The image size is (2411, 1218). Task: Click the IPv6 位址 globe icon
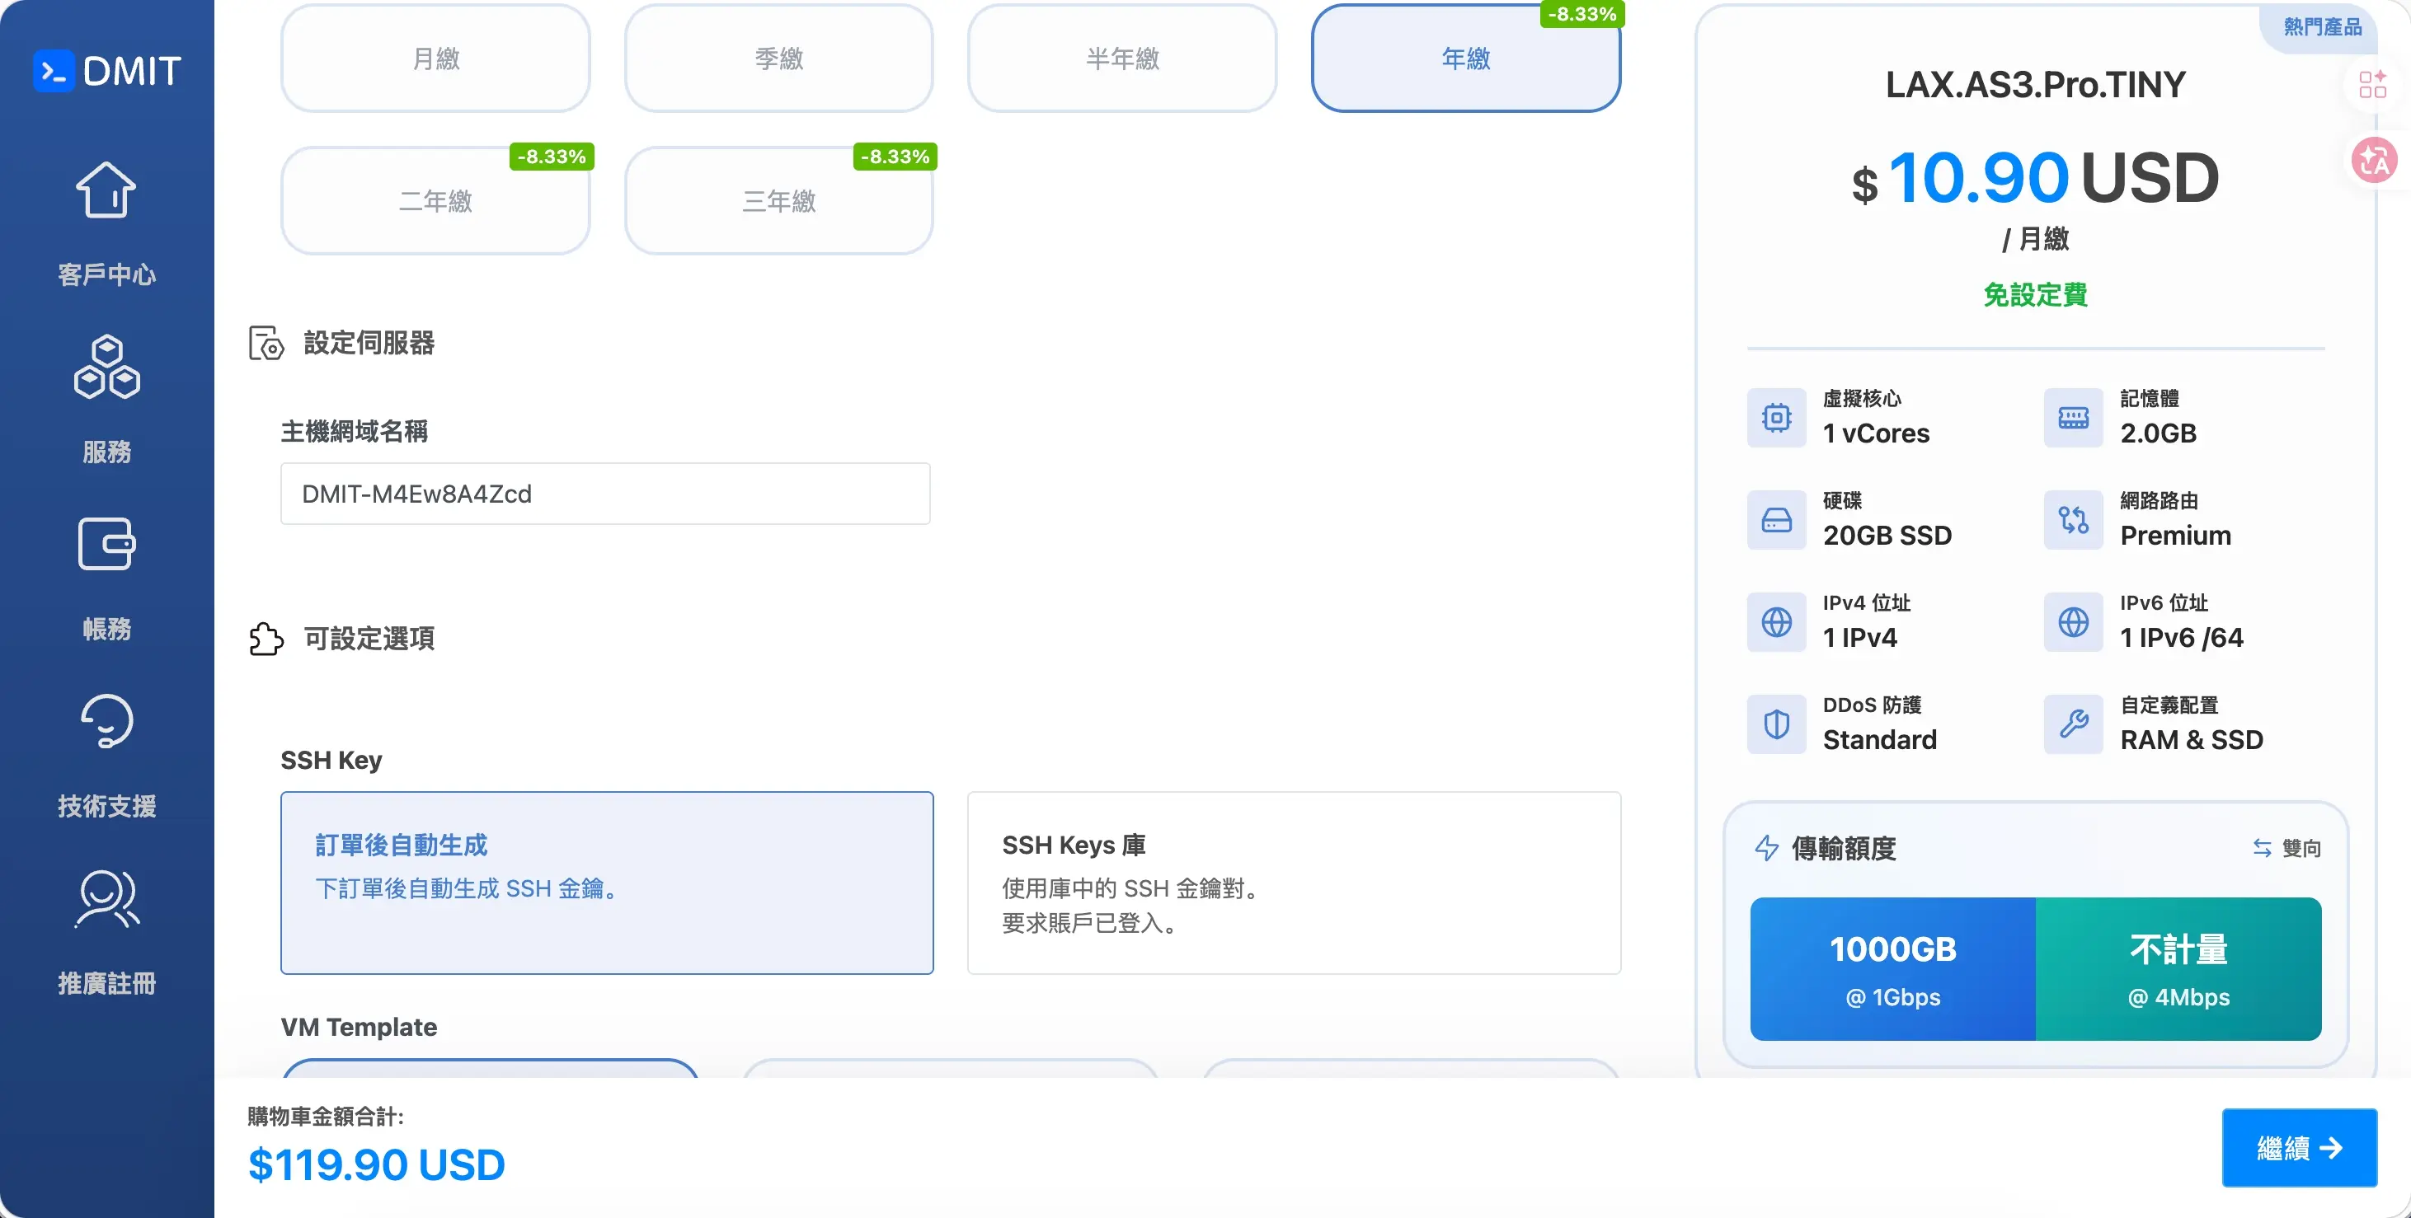tap(2073, 621)
